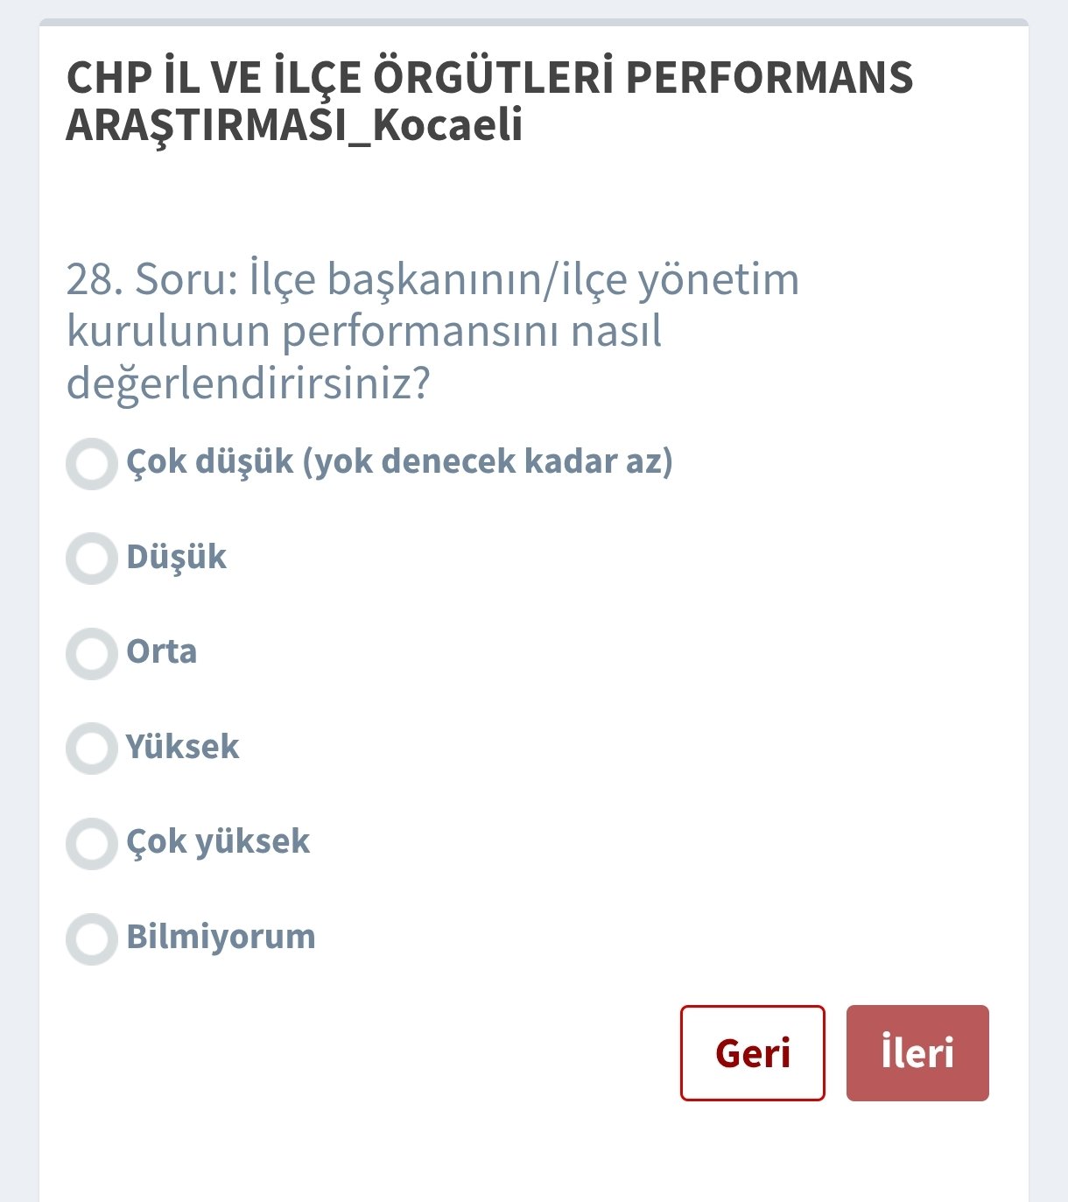Choose the 'Düşük' radio option circle
The width and height of the screenshot is (1068, 1202).
(92, 559)
